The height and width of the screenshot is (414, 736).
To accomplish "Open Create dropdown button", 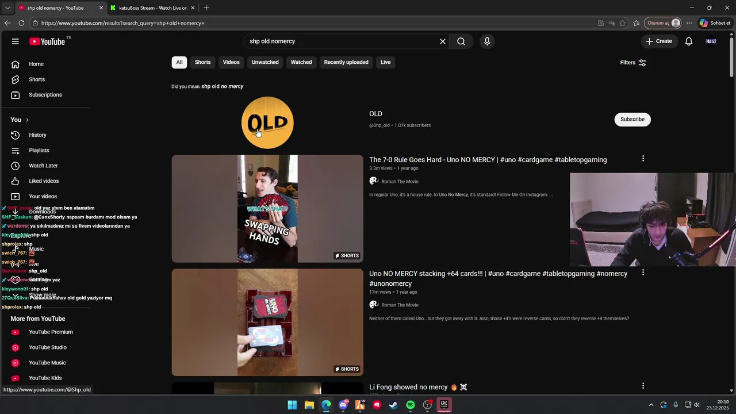I will click(x=659, y=41).
